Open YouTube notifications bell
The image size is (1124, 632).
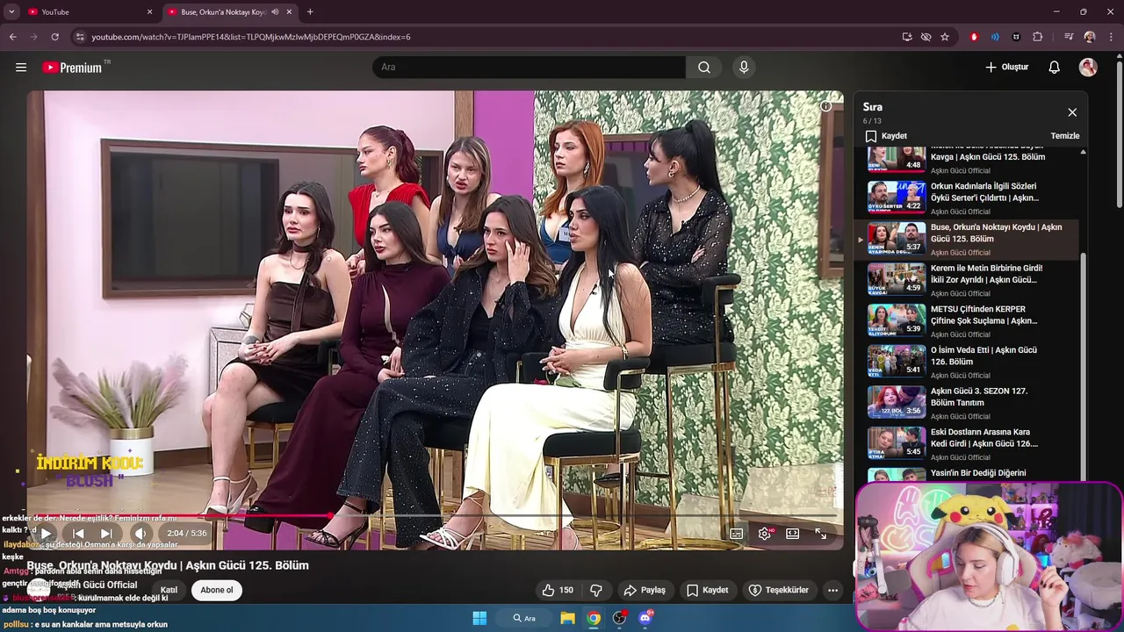point(1055,68)
